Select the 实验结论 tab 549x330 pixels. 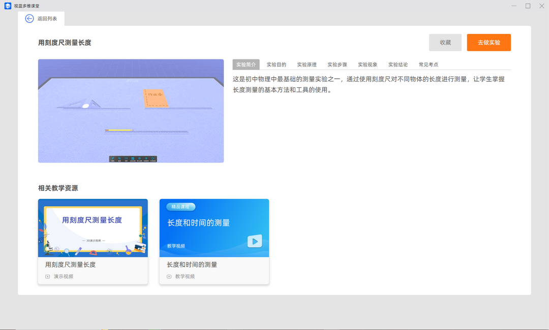click(398, 64)
